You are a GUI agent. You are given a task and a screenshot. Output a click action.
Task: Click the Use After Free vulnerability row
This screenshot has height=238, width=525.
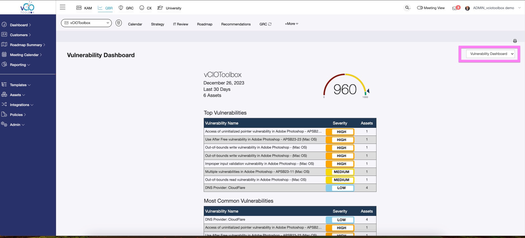point(290,139)
